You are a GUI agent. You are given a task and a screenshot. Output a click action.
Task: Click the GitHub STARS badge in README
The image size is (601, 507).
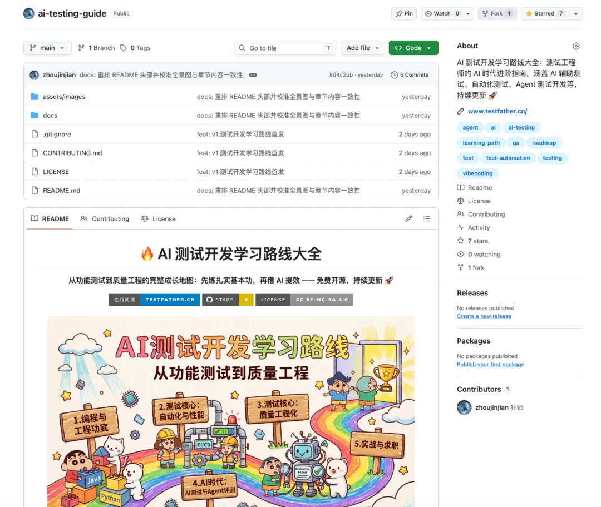point(228,300)
